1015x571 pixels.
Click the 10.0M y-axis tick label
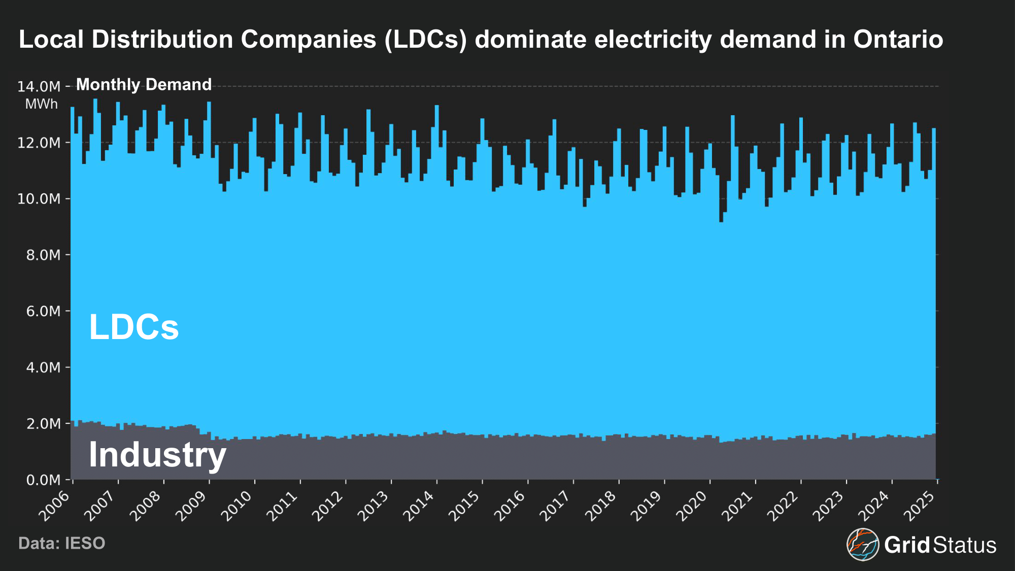[x=39, y=199]
